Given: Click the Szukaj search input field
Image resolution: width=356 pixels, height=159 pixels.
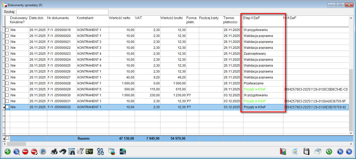Looking at the screenshot, I should [x=62, y=12].
